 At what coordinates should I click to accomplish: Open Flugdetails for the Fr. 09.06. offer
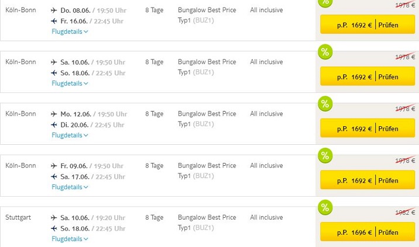click(x=70, y=187)
